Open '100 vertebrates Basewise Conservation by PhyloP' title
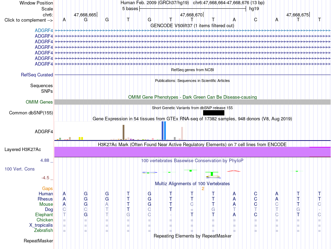This screenshot has height=249, width=331. pos(192,161)
